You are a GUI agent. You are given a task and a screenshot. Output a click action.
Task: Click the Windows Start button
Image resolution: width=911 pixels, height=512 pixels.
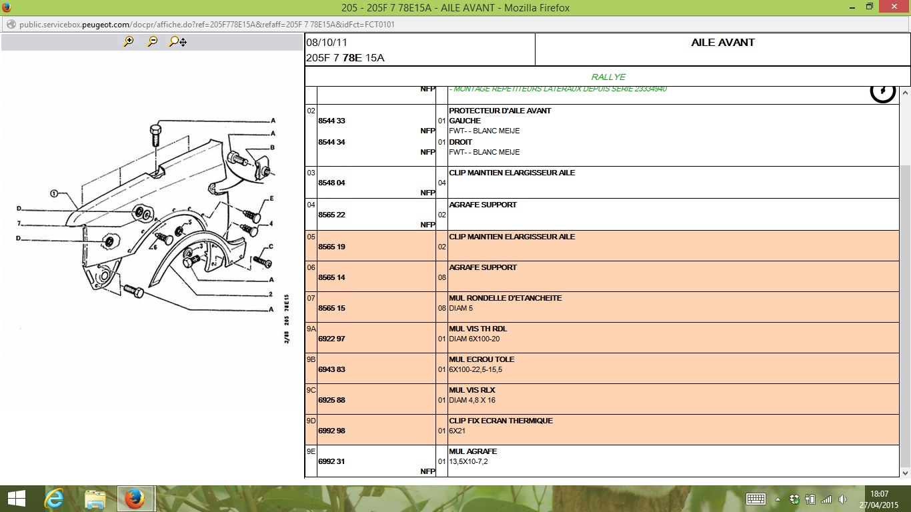click(16, 499)
